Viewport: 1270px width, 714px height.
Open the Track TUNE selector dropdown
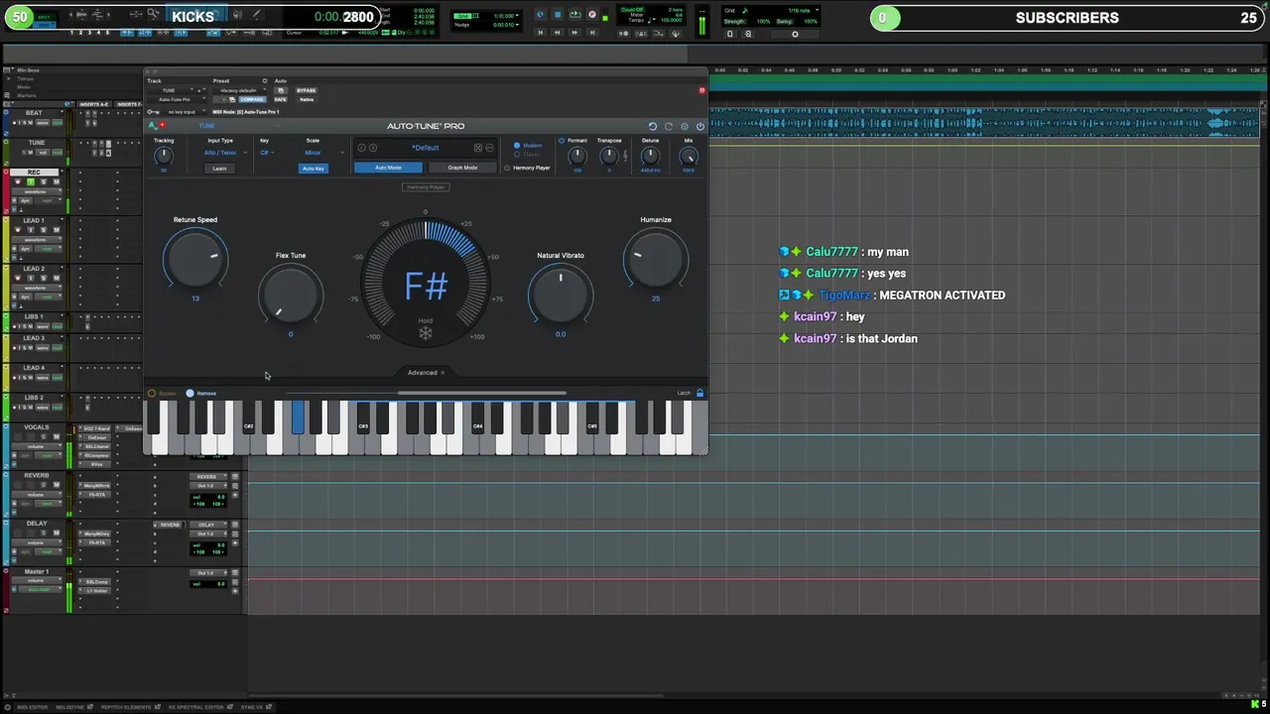click(172, 90)
